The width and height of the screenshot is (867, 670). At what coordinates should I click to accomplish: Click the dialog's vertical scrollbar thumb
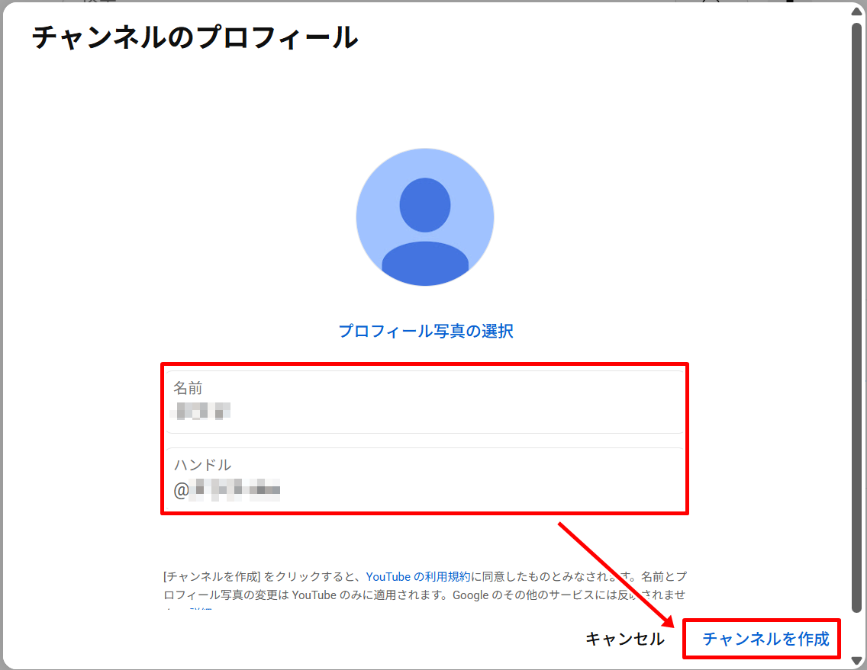click(858, 305)
